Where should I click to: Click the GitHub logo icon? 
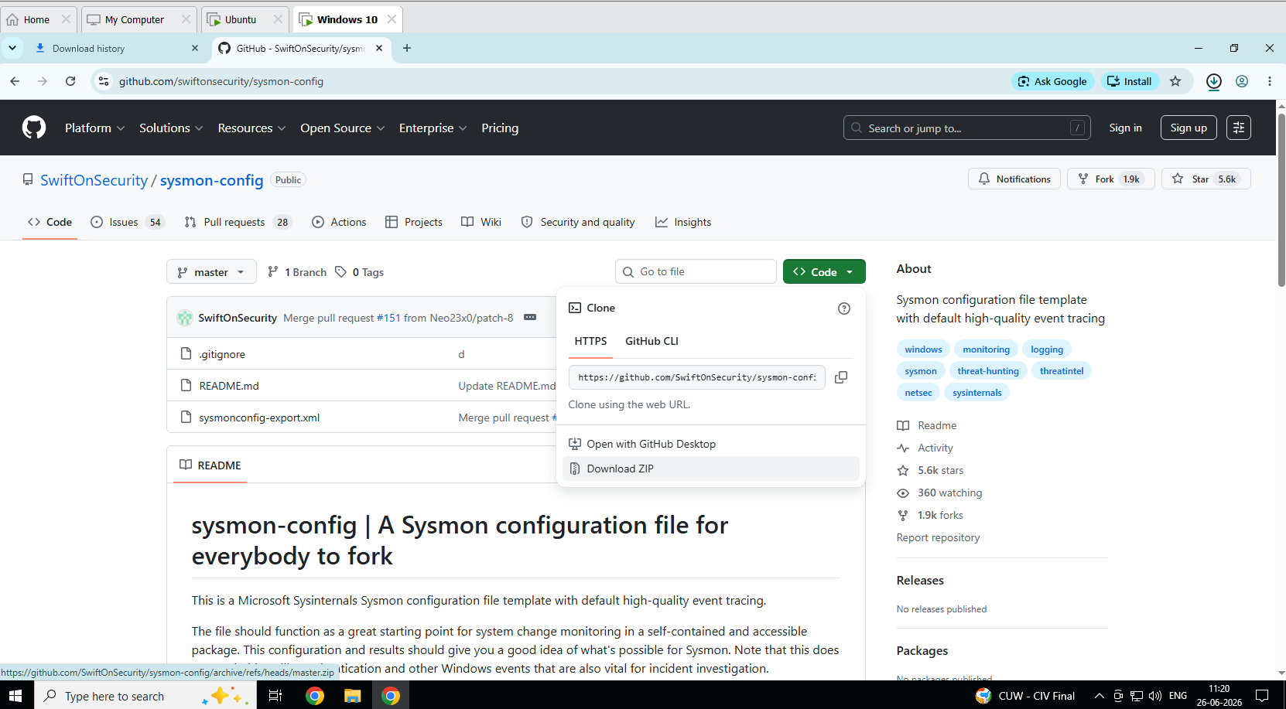pyautogui.click(x=34, y=128)
